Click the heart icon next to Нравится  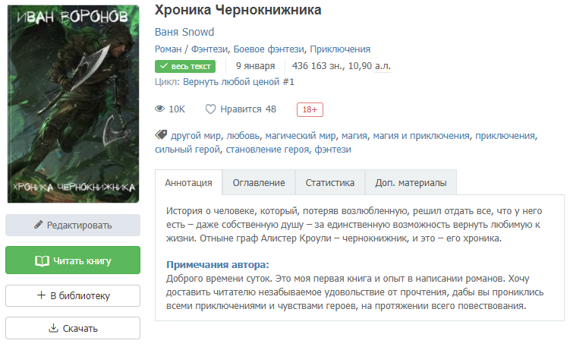[211, 109]
